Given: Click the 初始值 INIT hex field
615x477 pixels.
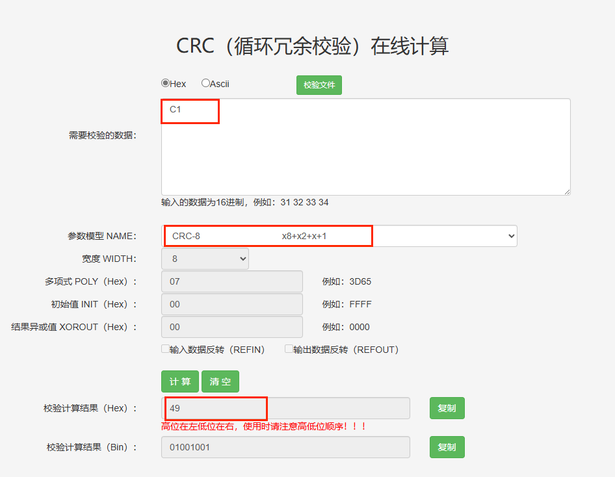Looking at the screenshot, I should [232, 304].
